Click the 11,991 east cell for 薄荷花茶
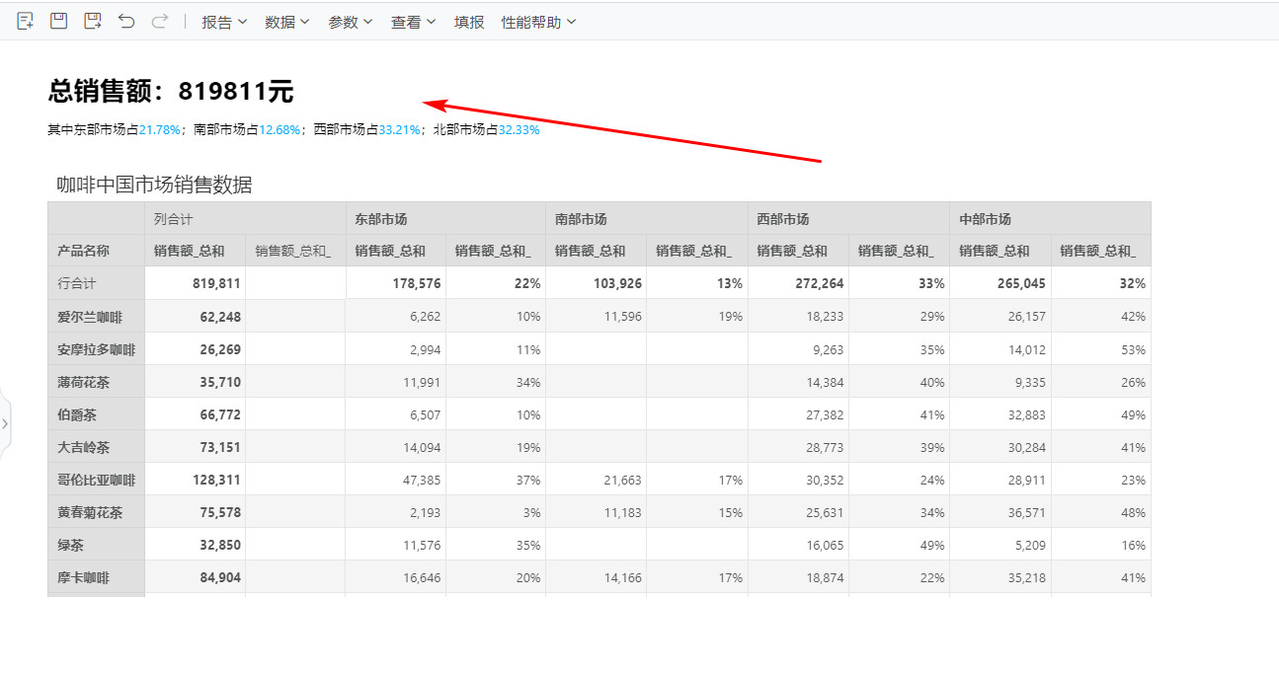Image resolution: width=1279 pixels, height=674 pixels. [395, 382]
